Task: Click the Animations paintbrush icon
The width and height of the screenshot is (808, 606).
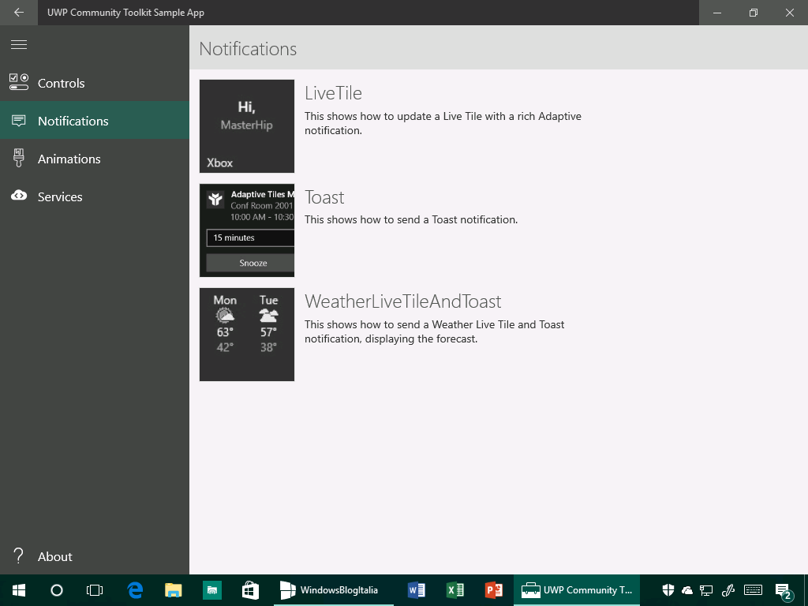Action: [19, 158]
